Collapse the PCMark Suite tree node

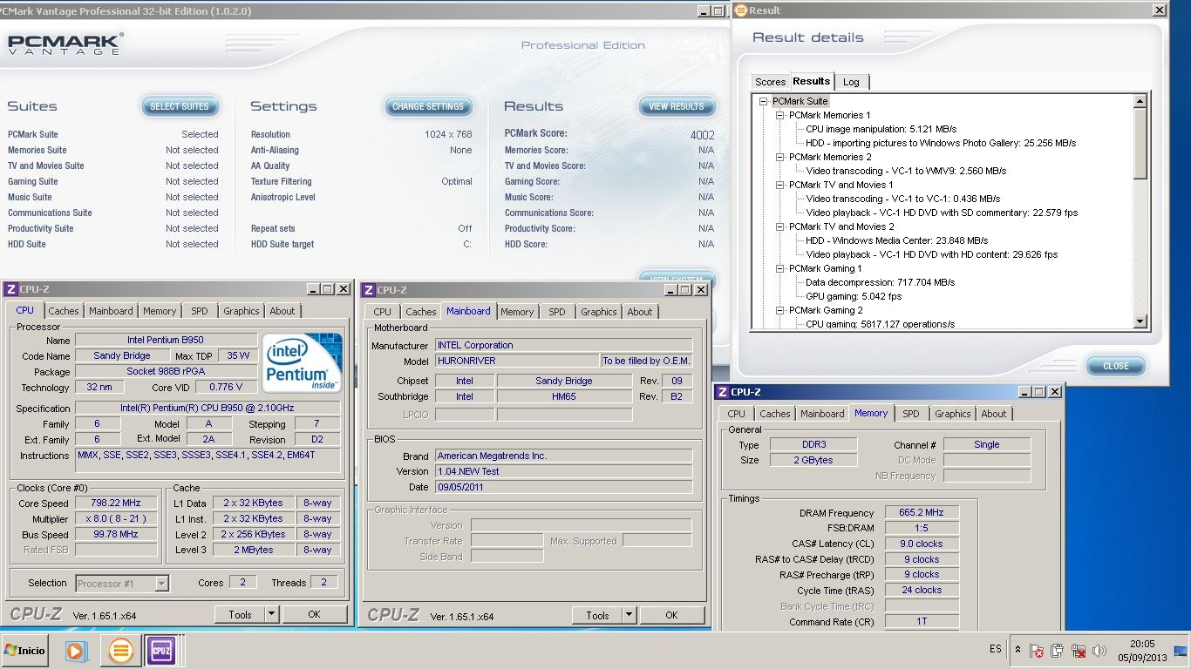coord(764,101)
